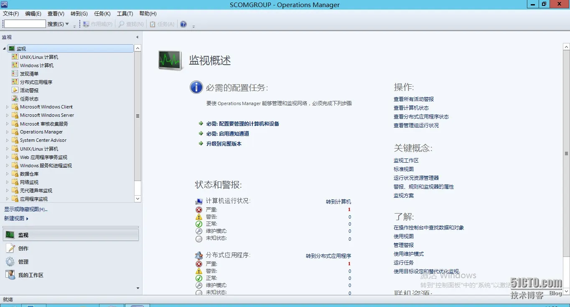
Task: Click the 分布式应用程序 view icon
Action: 15,82
